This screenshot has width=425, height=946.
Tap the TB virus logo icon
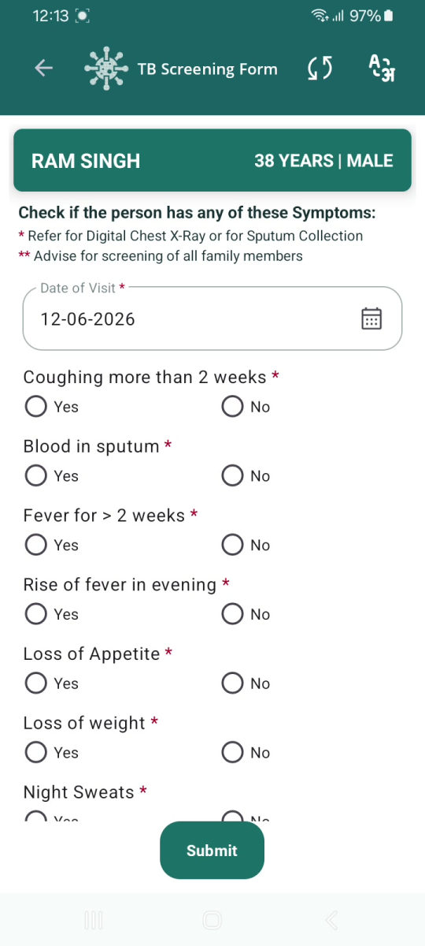105,69
